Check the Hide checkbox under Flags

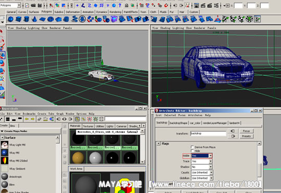[x=192, y=150]
